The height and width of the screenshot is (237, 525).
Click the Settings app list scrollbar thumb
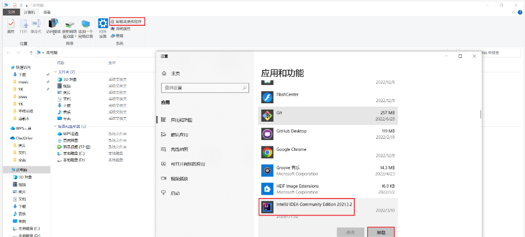(480, 114)
